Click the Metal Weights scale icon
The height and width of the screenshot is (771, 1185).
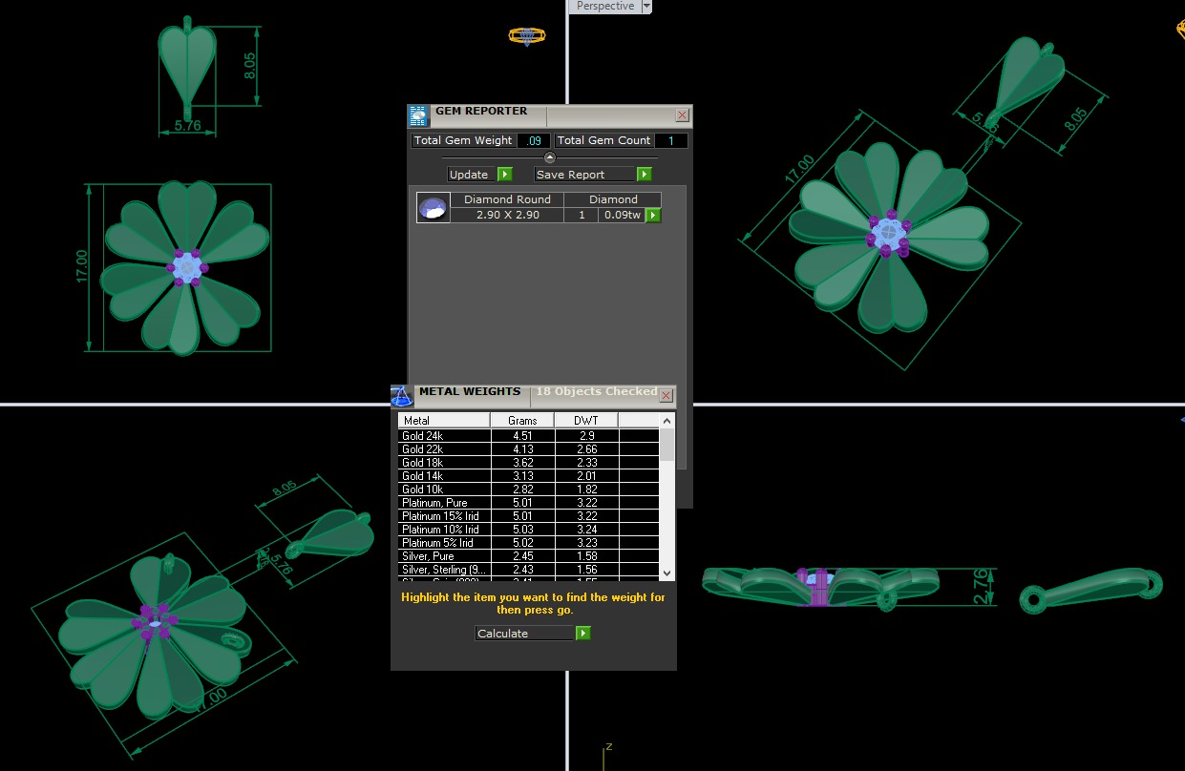click(401, 395)
